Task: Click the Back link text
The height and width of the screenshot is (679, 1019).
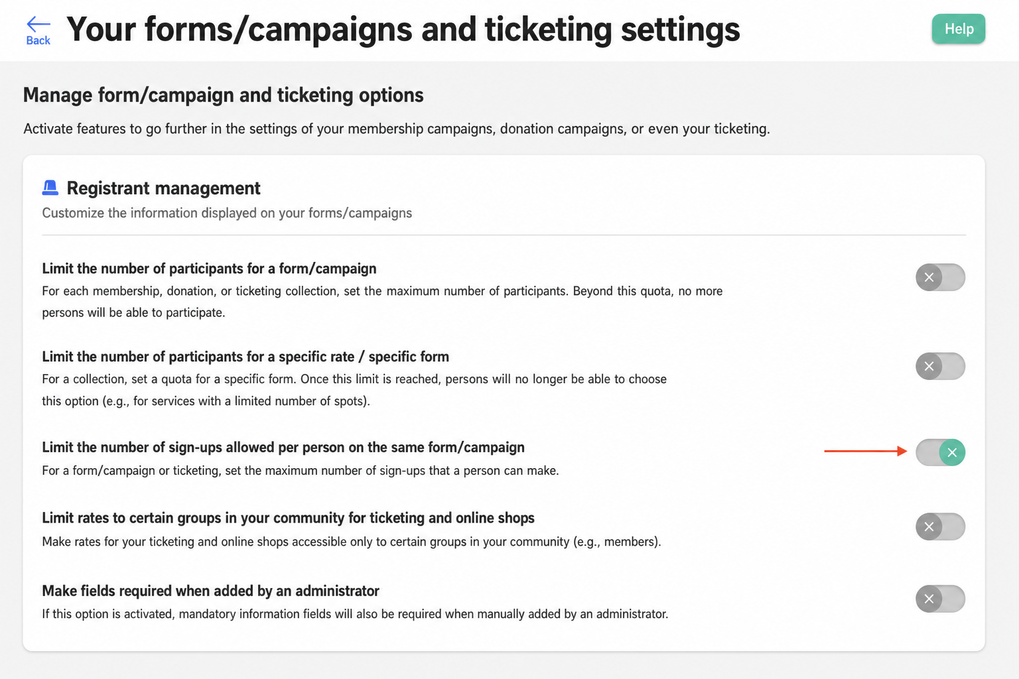Action: 38,40
